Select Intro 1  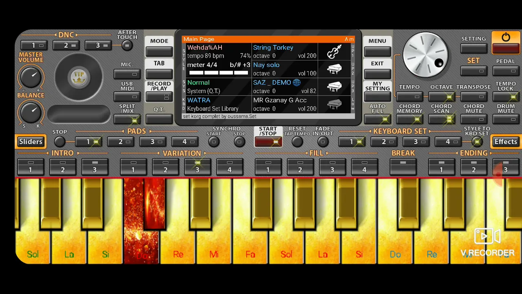(x=31, y=167)
